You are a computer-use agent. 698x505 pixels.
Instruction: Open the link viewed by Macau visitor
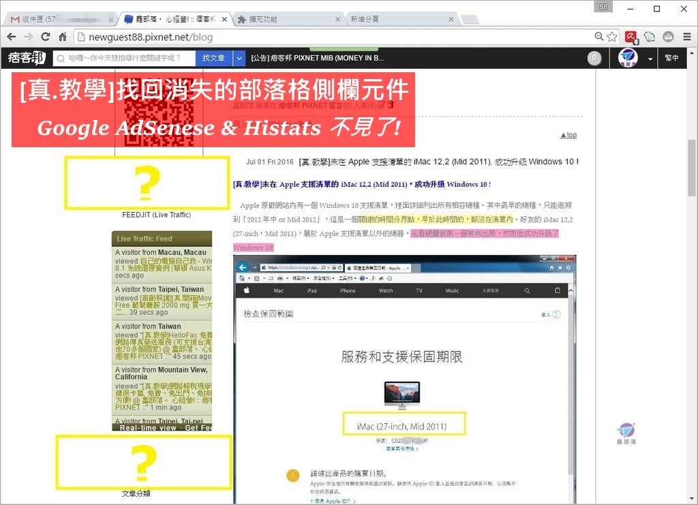tap(164, 264)
